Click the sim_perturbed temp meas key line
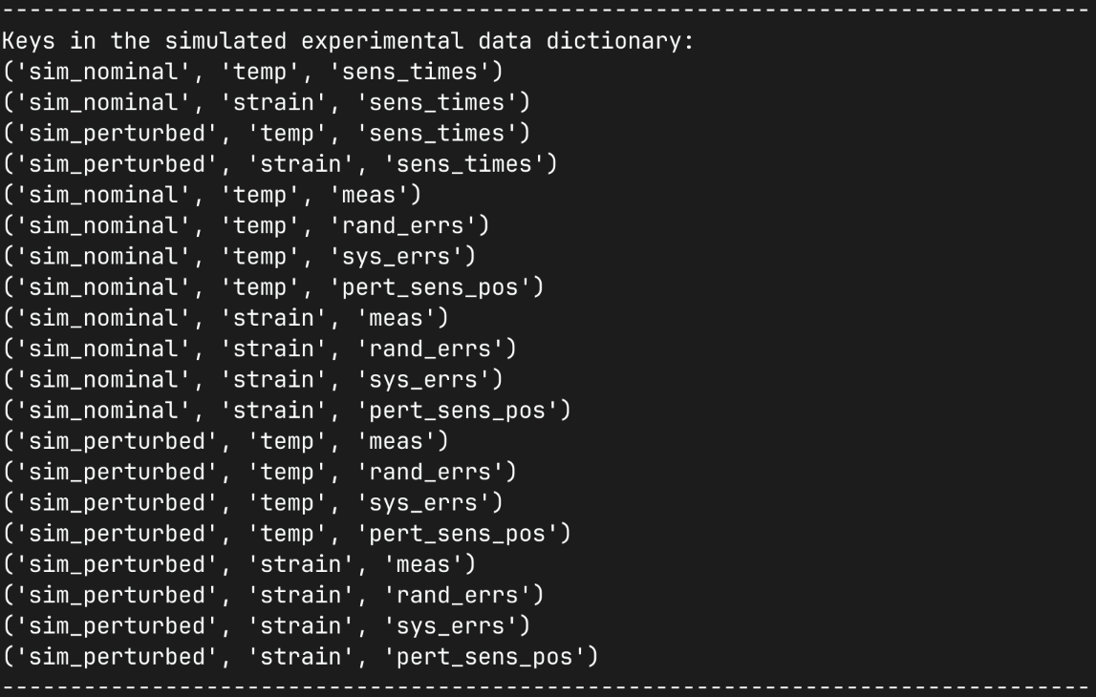Image resolution: width=1096 pixels, height=697 pixels. coord(225,441)
